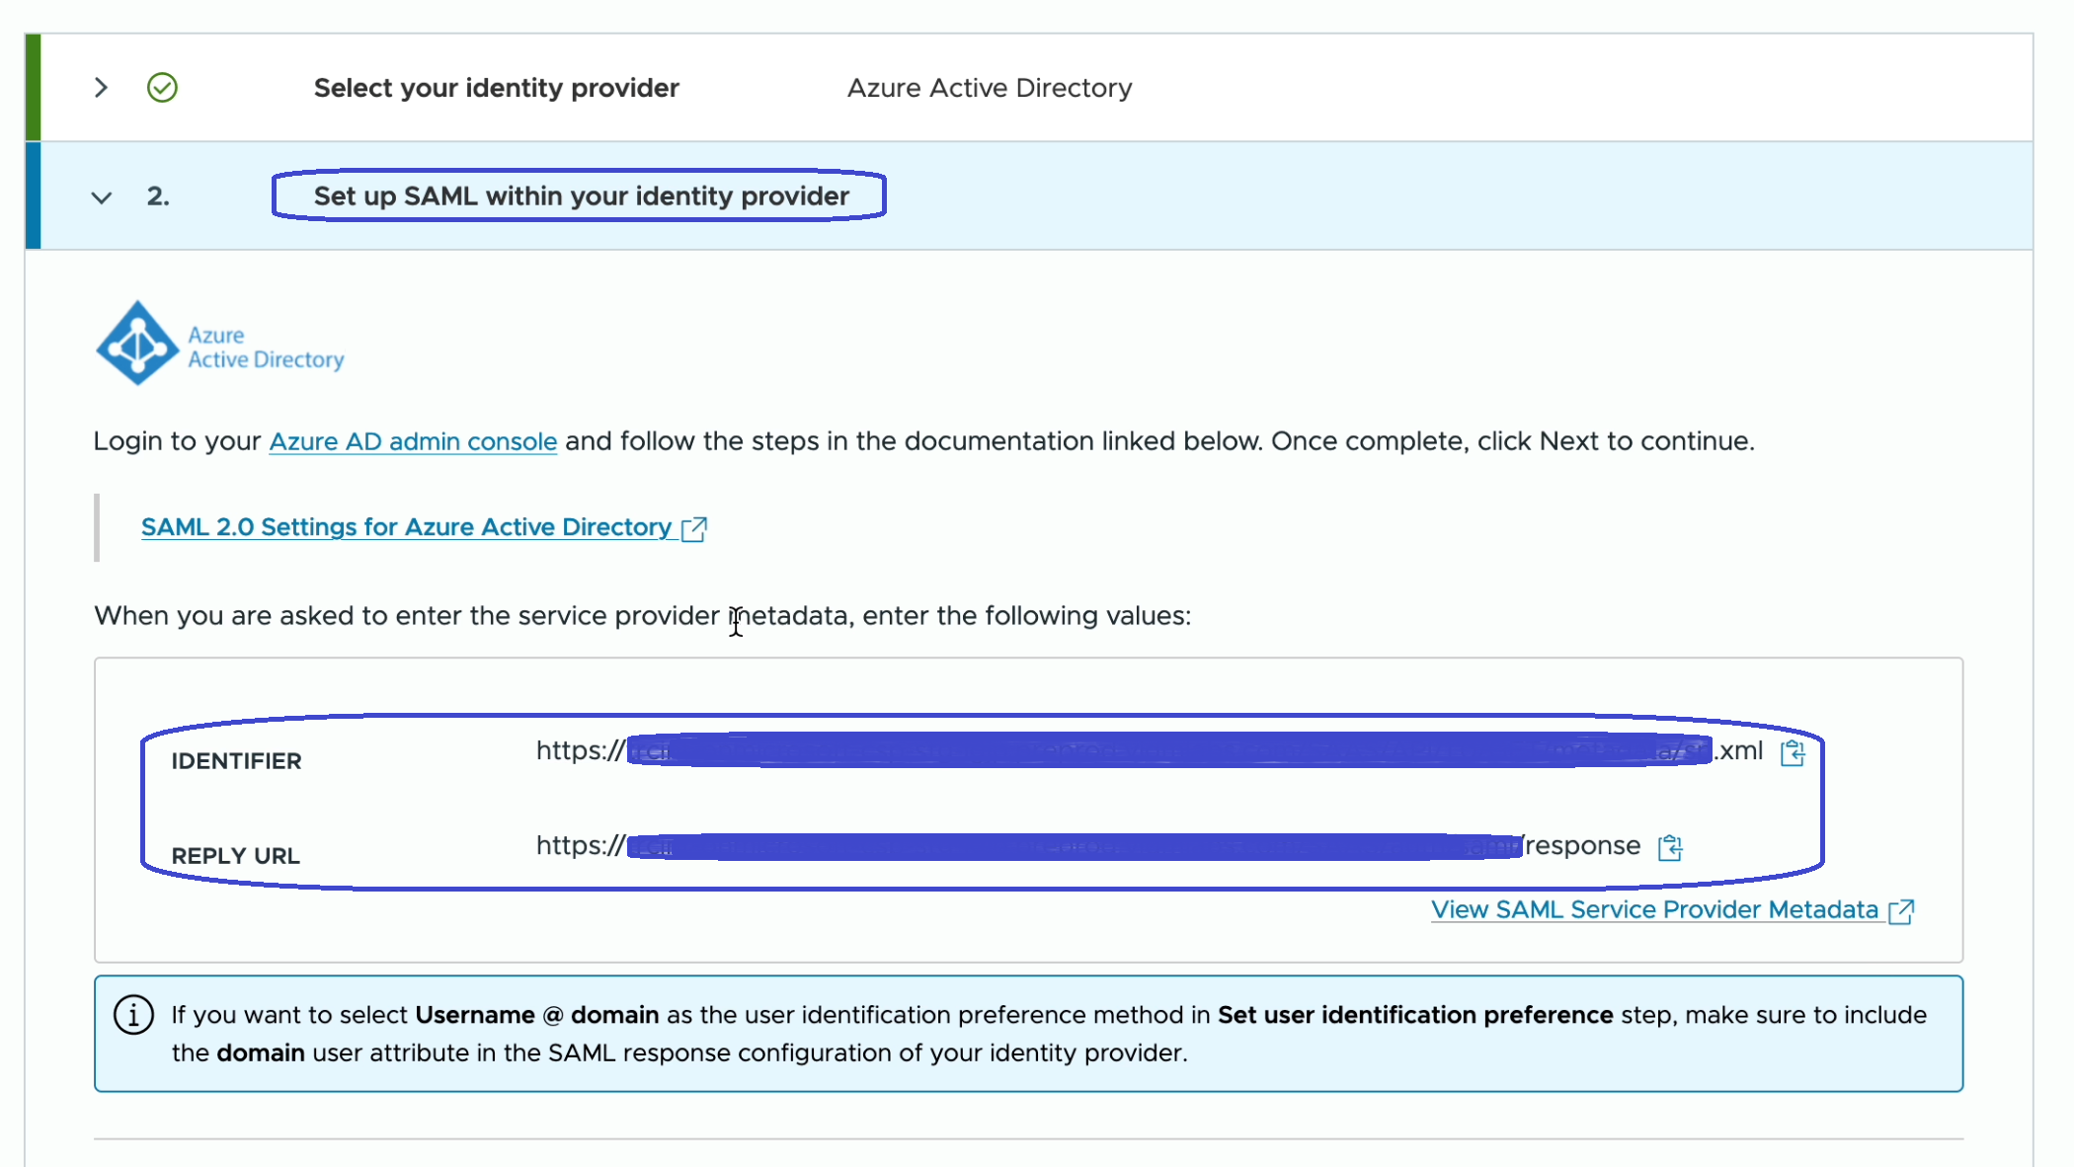Click external link icon beside SAML 2.0 Settings
The width and height of the screenshot is (2074, 1167).
pos(694,529)
